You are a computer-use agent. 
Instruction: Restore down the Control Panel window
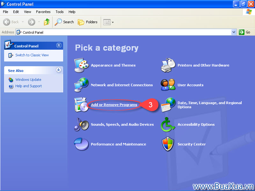click(x=244, y=4)
